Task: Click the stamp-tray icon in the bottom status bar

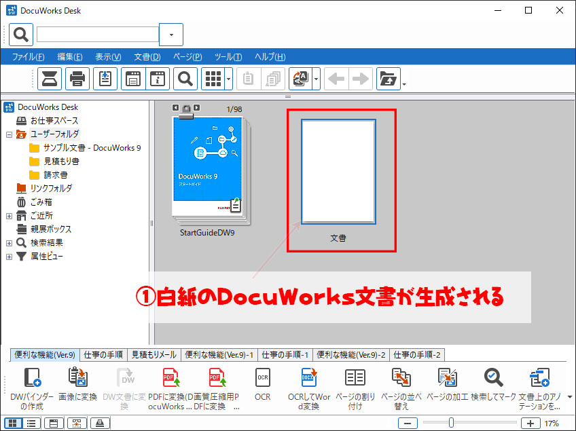Action: pyautogui.click(x=100, y=424)
